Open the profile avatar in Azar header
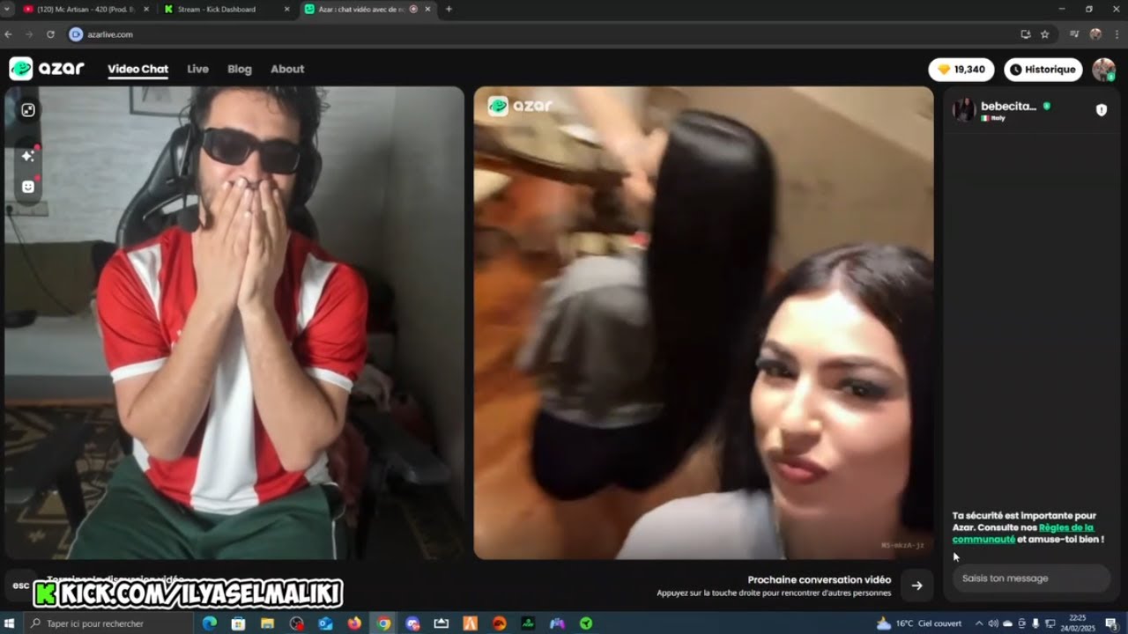 [x=1103, y=70]
